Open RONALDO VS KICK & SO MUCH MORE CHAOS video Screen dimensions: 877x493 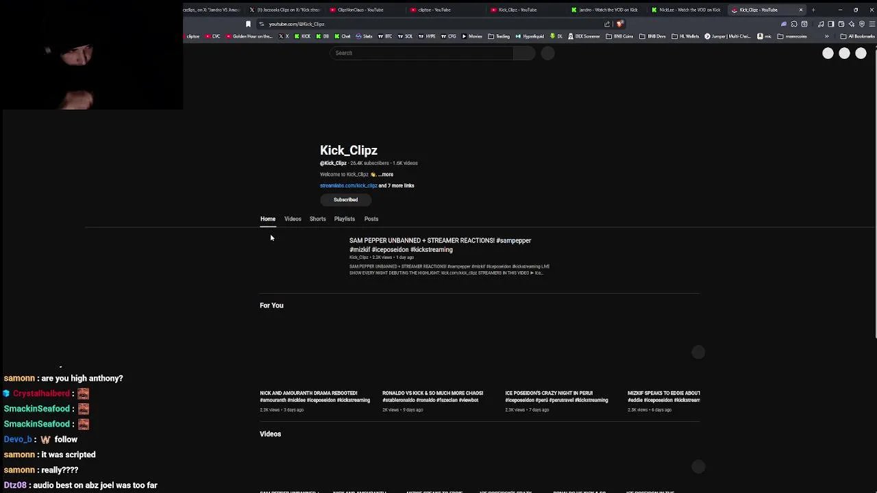pyautogui.click(x=432, y=396)
